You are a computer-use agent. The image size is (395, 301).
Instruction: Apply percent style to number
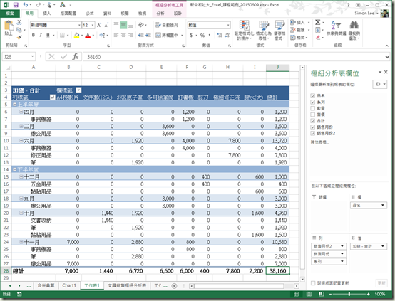202,35
